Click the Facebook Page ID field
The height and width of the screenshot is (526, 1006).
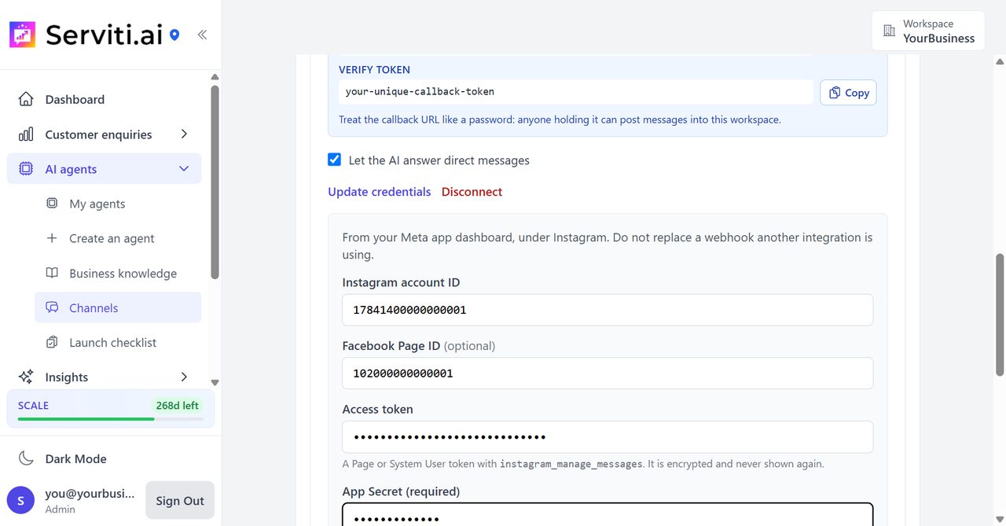coord(608,373)
